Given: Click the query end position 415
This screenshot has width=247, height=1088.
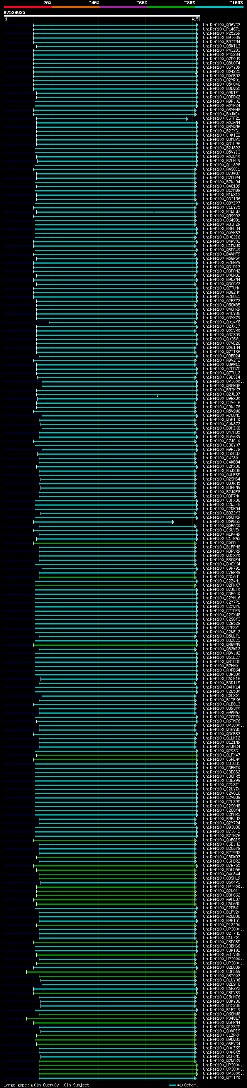Looking at the screenshot, I should pyautogui.click(x=195, y=19).
